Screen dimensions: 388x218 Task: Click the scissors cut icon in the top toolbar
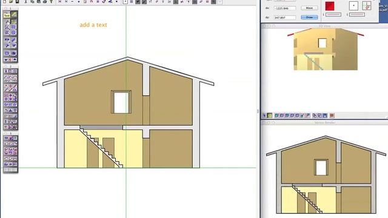[x=25, y=1]
